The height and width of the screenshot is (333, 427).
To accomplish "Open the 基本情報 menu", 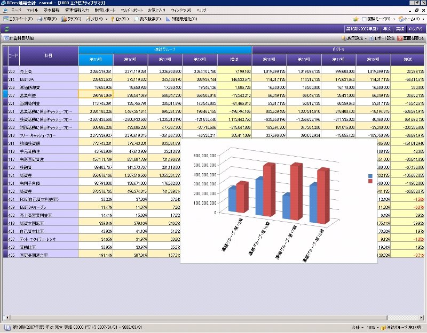I will point(51,10).
